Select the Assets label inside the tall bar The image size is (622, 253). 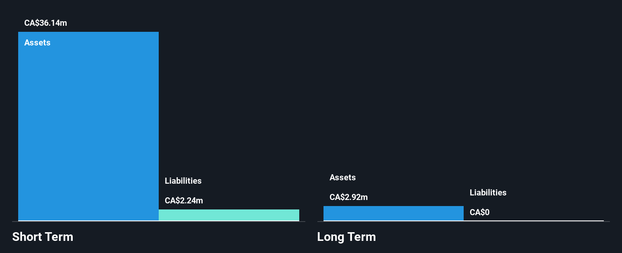pyautogui.click(x=37, y=43)
